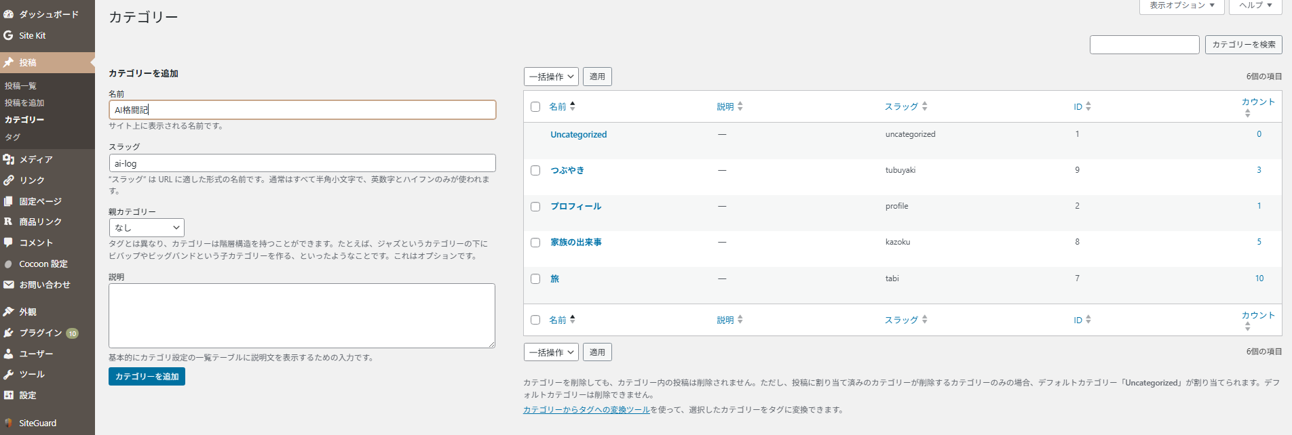This screenshot has height=435, width=1292.
Task: Select the 家族の出来事 row checkbox
Action: (535, 243)
